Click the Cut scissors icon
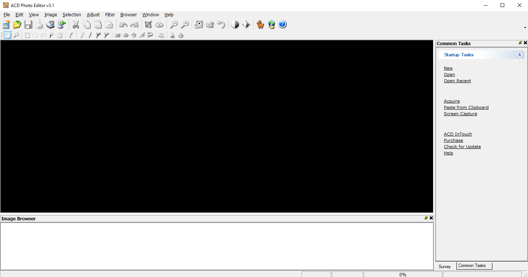 coord(76,25)
